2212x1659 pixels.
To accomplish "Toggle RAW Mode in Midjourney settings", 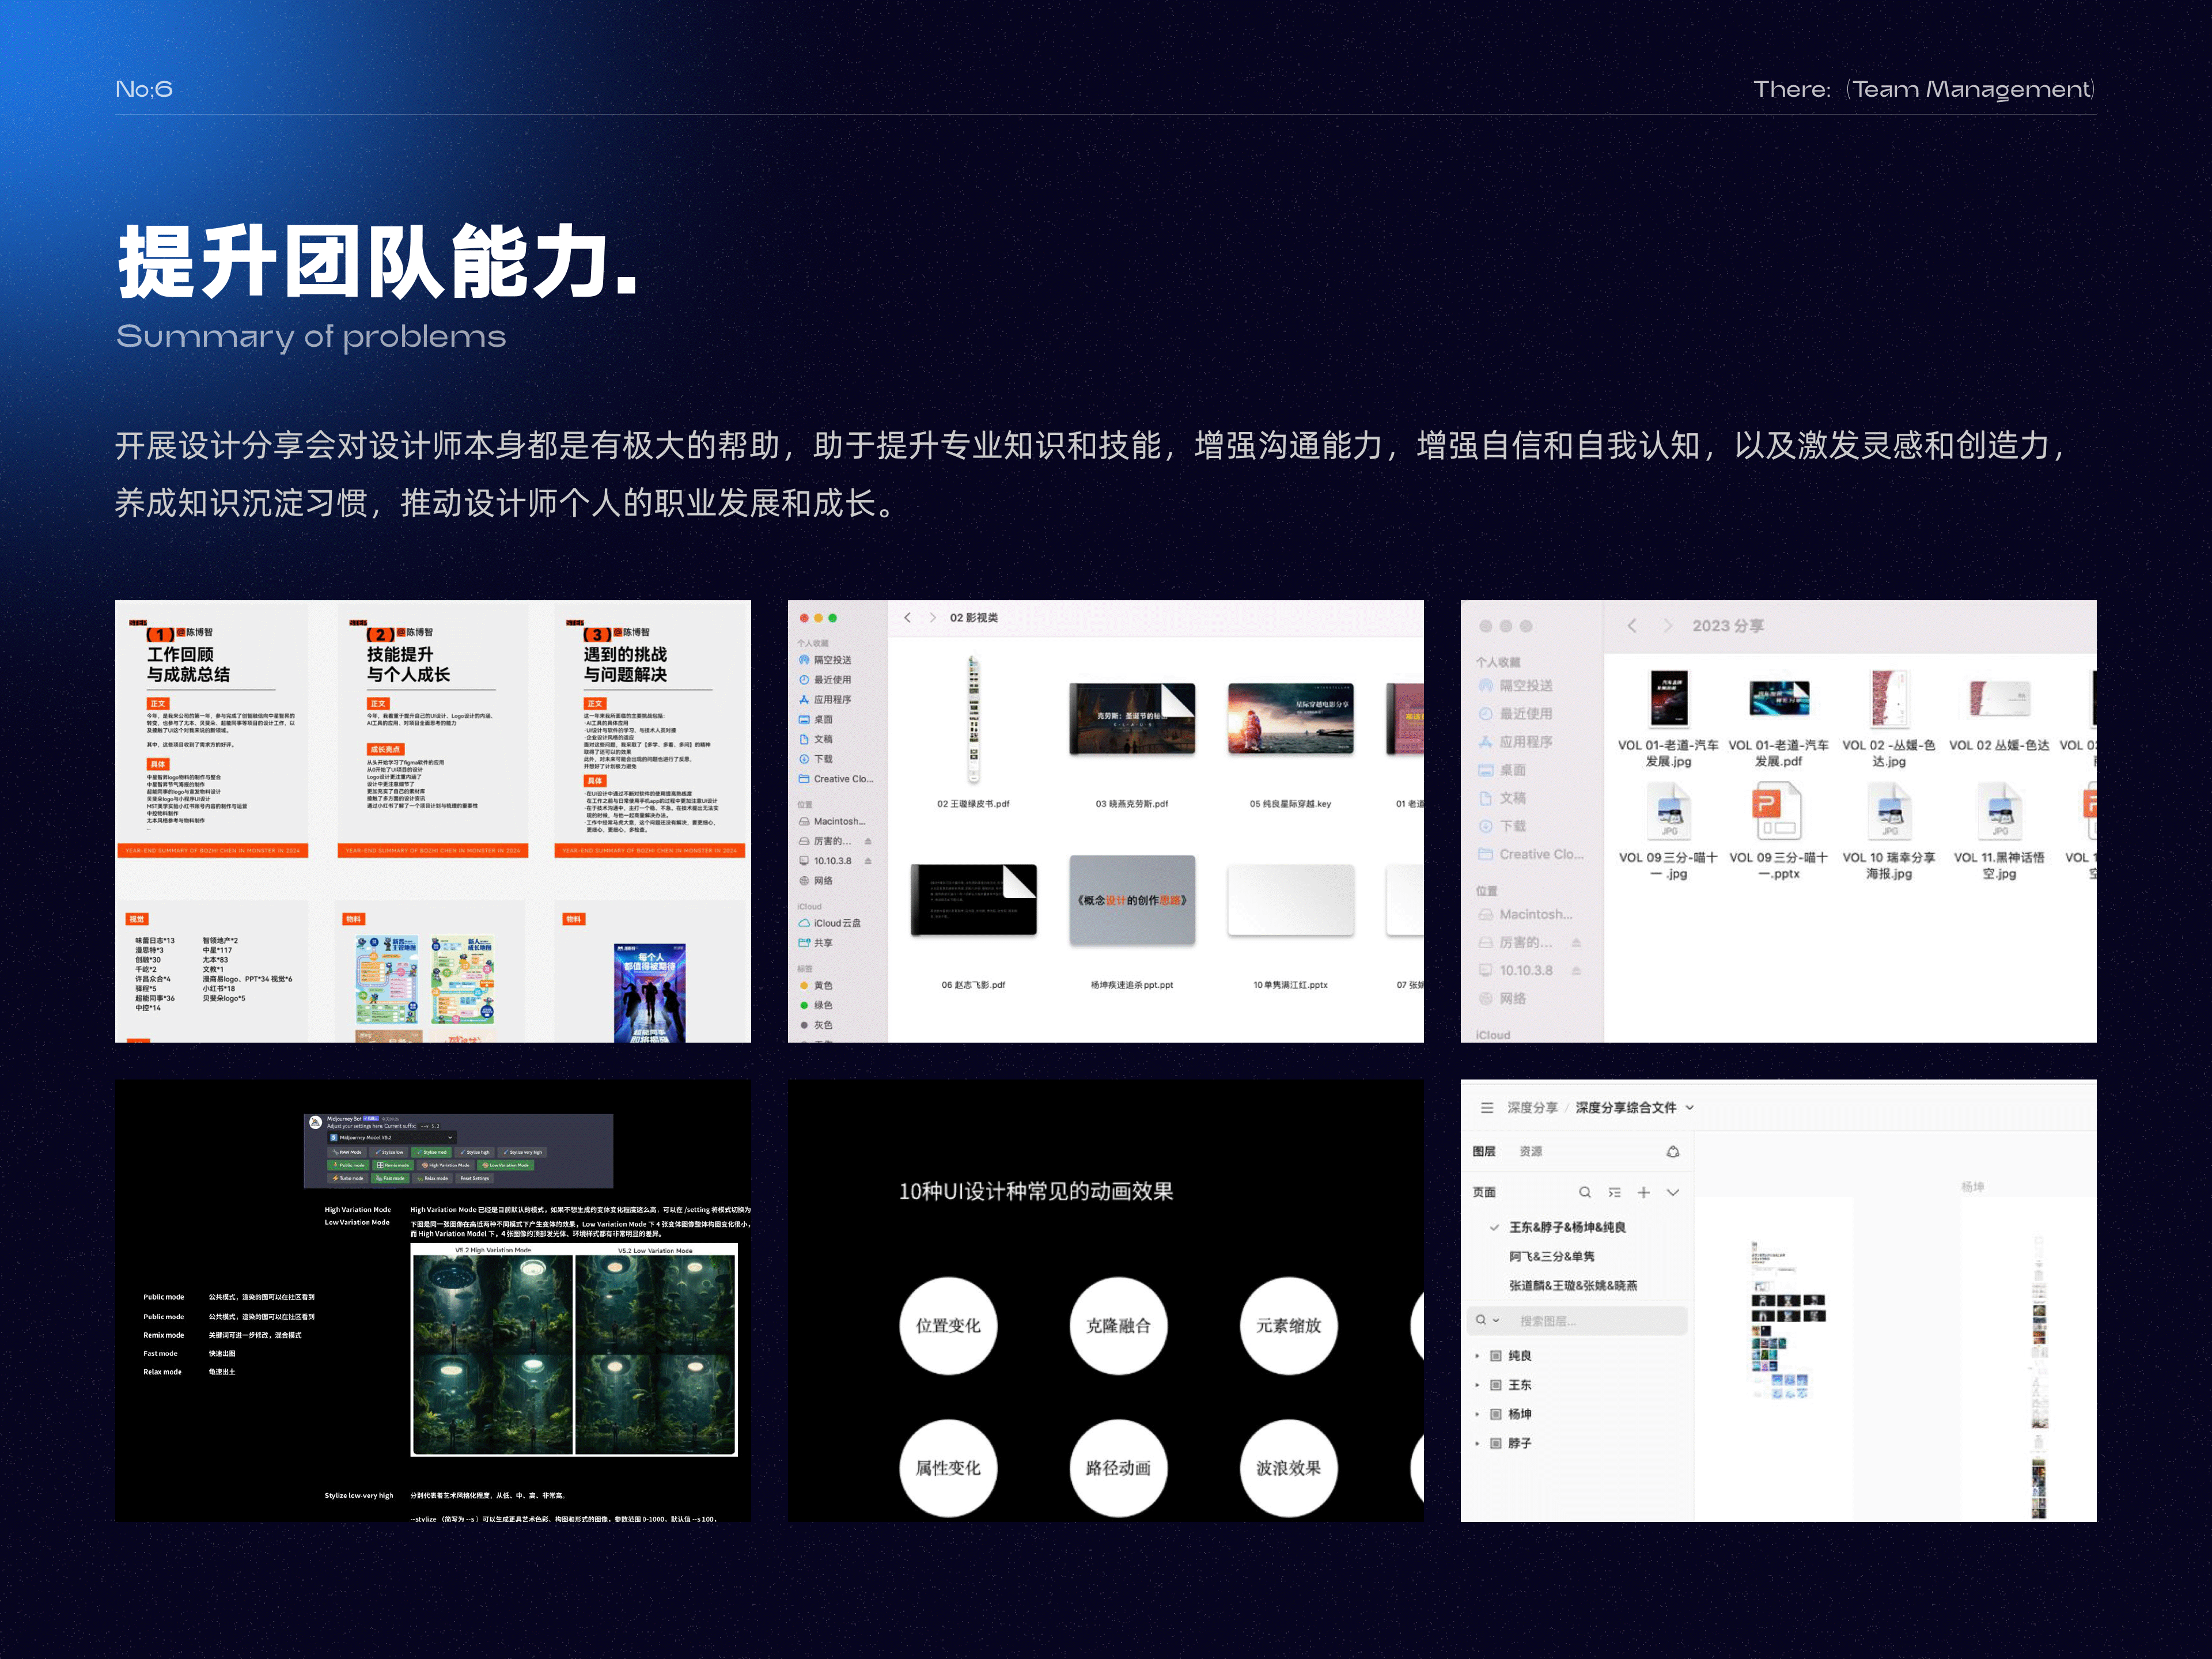I will (x=347, y=1153).
